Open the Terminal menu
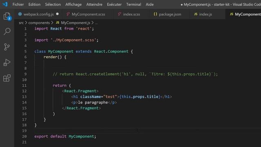 133,4
